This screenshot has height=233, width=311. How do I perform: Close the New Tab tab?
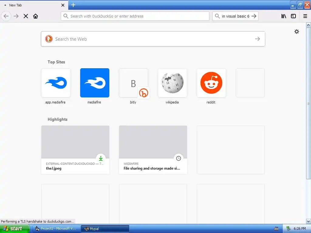coord(63,5)
